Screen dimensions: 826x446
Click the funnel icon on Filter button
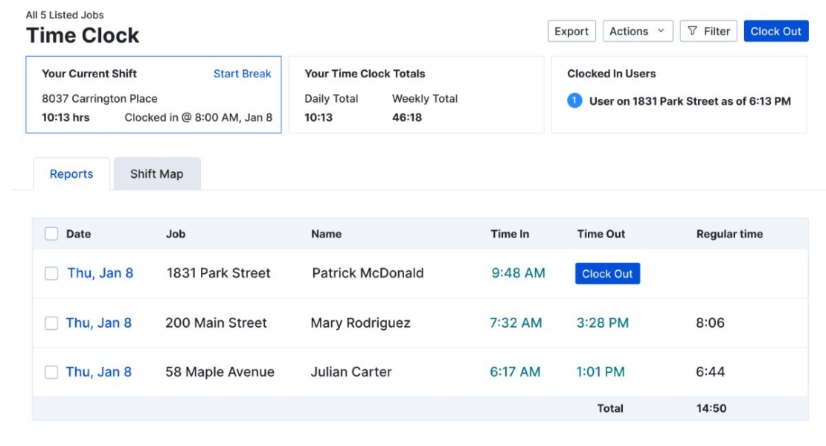(x=692, y=31)
